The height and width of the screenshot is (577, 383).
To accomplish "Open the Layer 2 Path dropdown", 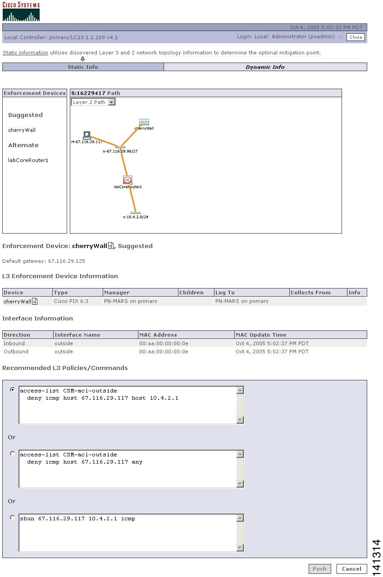I will pos(93,102).
